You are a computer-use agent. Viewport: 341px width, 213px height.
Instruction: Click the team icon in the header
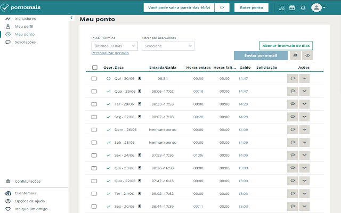point(282,8)
